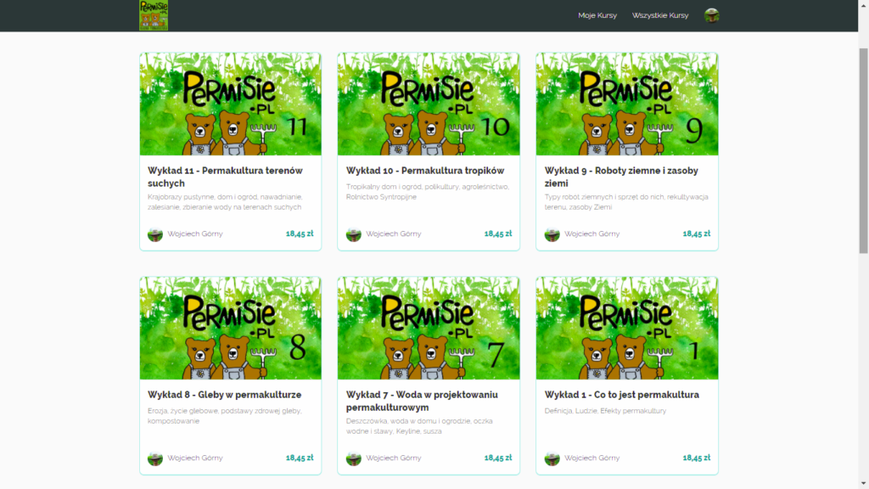The height and width of the screenshot is (489, 869).
Task: Open Wykład 9 - Roboty ziemne title
Action: [621, 177]
